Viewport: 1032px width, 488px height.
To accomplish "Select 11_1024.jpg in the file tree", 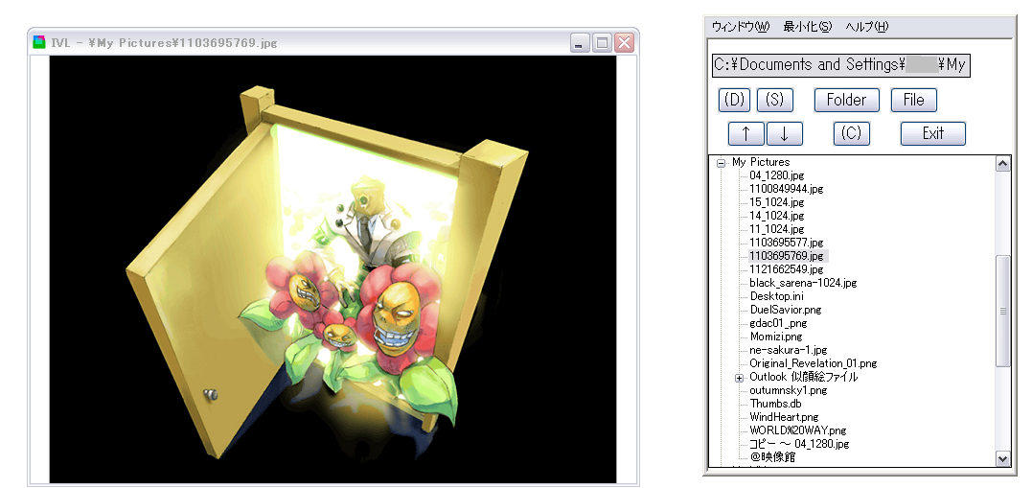I will coord(776,229).
